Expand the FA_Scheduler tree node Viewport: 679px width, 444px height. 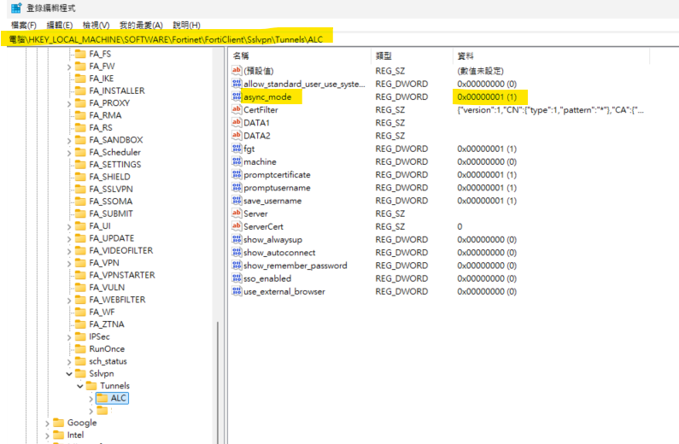(x=69, y=153)
